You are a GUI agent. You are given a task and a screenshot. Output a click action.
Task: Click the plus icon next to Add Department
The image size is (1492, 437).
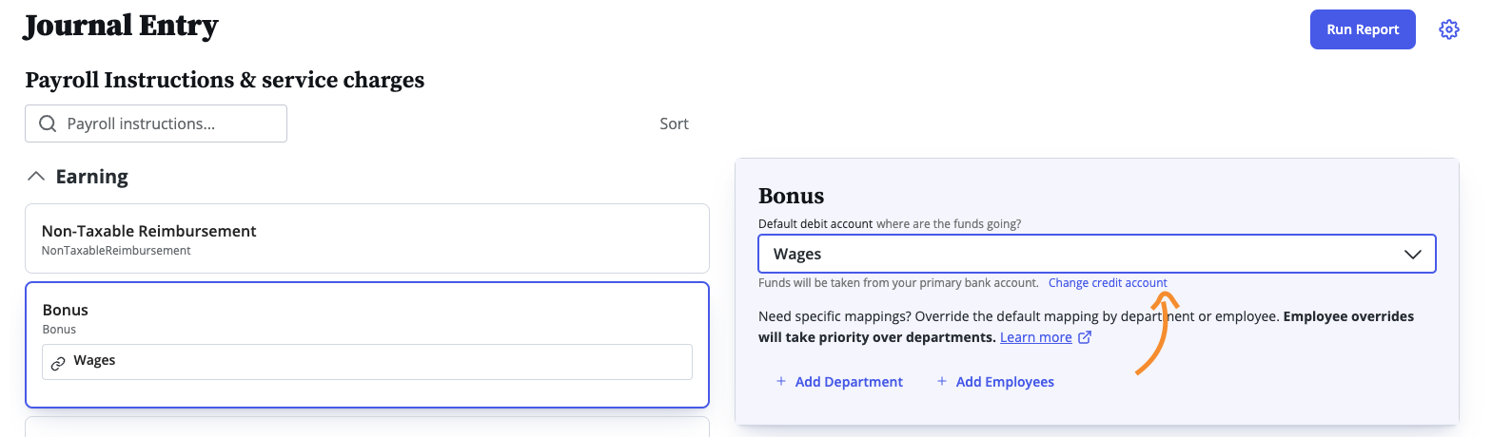pos(781,381)
